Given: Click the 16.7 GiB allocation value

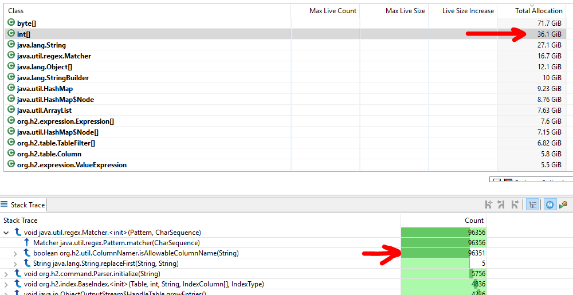Looking at the screenshot, I should click(x=550, y=56).
